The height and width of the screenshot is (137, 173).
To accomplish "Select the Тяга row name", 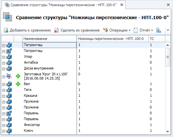I will [28, 90].
